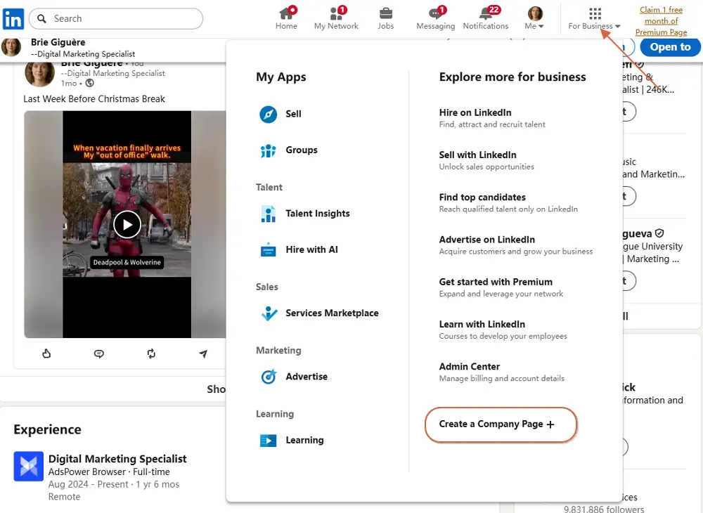Launch Talent Insights

[318, 214]
